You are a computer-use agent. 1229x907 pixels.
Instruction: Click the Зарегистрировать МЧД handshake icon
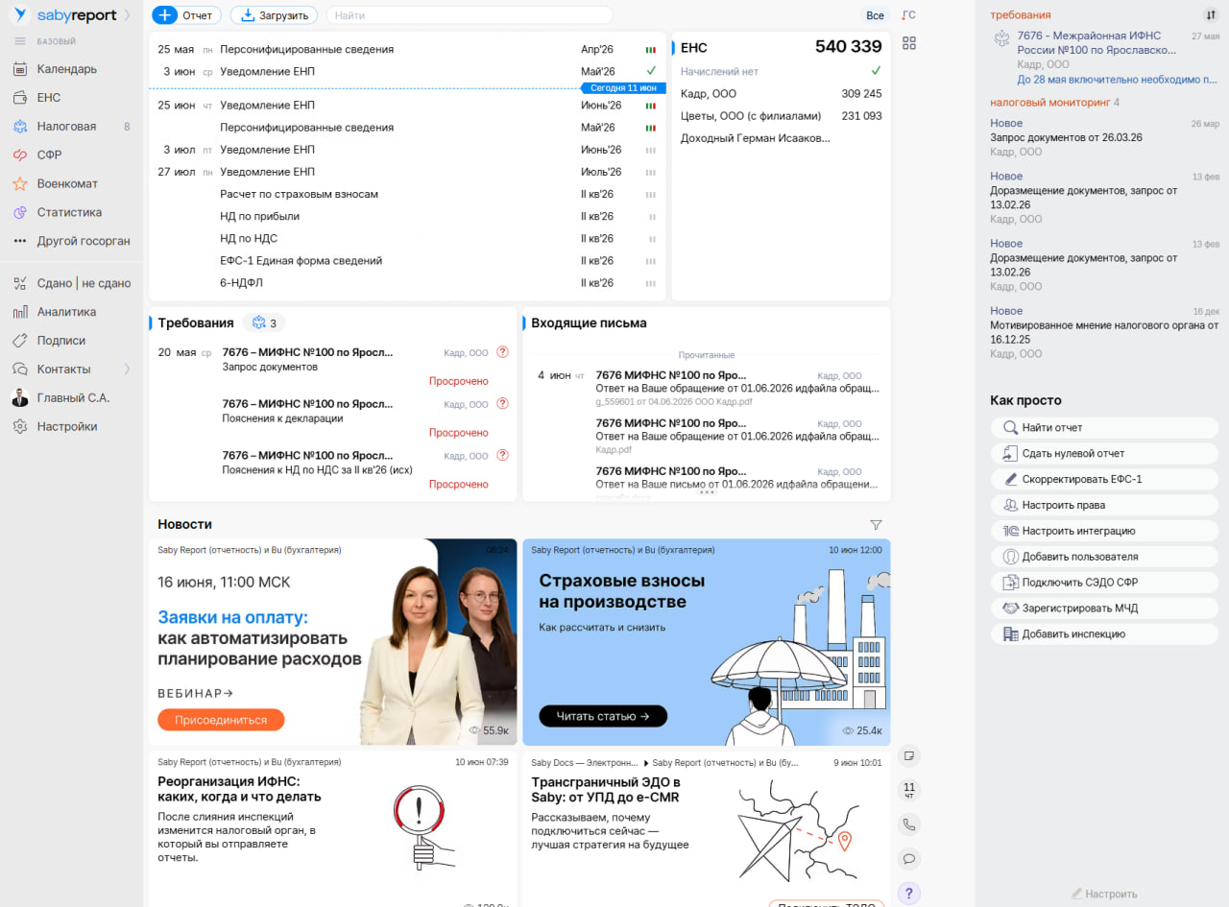[x=1010, y=609]
